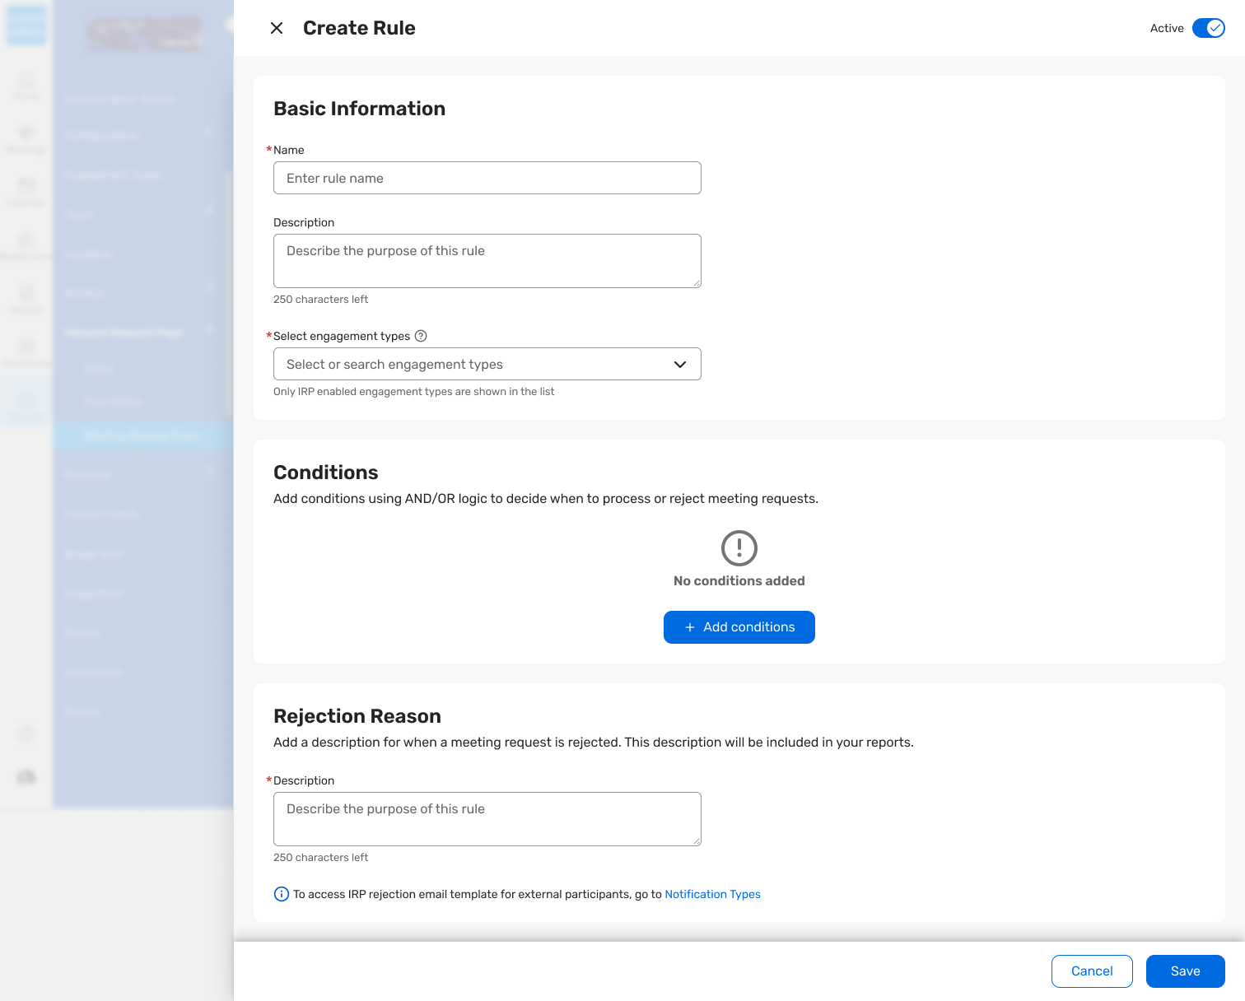
Task: Follow the Notification Types link
Action: [x=712, y=894]
